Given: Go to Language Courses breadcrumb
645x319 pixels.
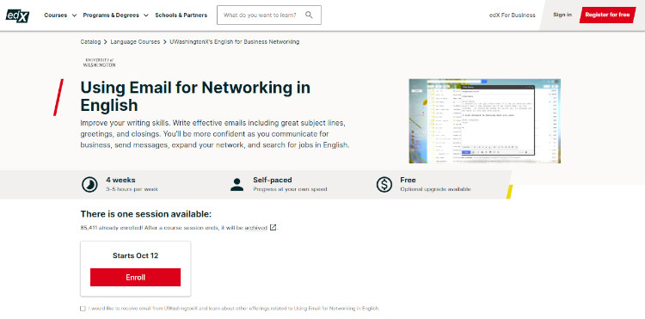Looking at the screenshot, I should [x=135, y=42].
